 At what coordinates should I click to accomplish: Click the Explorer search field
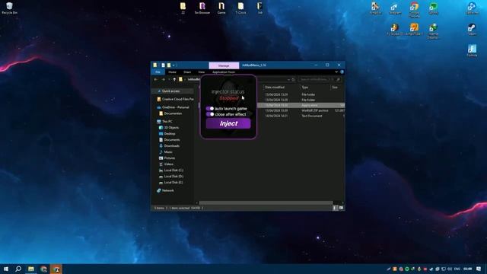point(320,79)
